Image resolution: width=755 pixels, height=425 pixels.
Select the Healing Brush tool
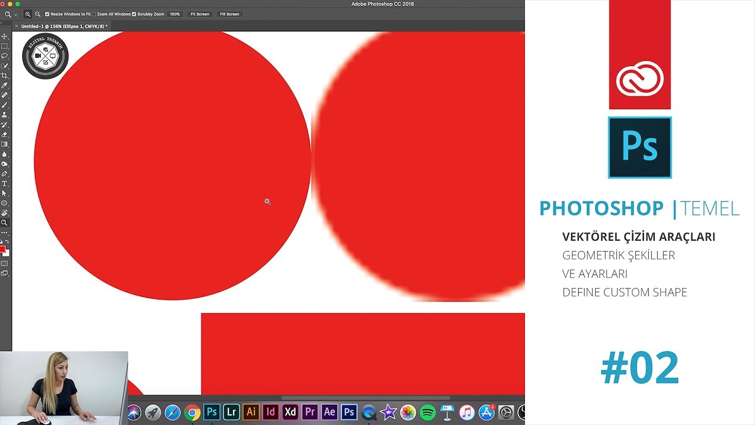pos(5,95)
